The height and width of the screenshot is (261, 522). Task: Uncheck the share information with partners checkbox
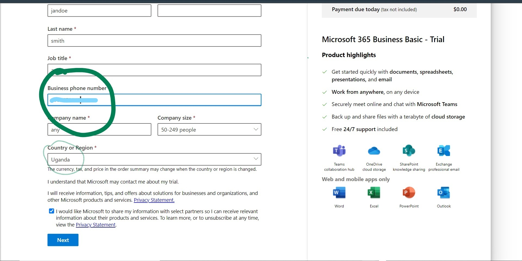coord(51,211)
